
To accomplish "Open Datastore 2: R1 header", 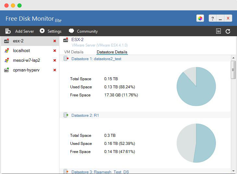I will pos(145,115).
